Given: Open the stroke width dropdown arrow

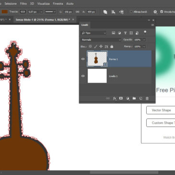Looking at the screenshot, I should (x=41, y=12).
